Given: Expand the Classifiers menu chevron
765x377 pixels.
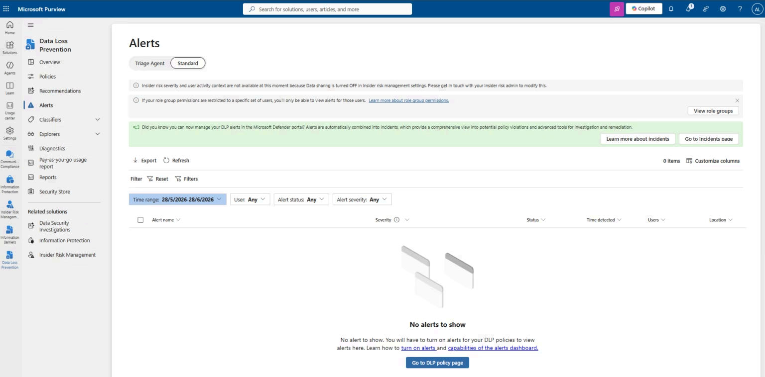Looking at the screenshot, I should click(98, 119).
